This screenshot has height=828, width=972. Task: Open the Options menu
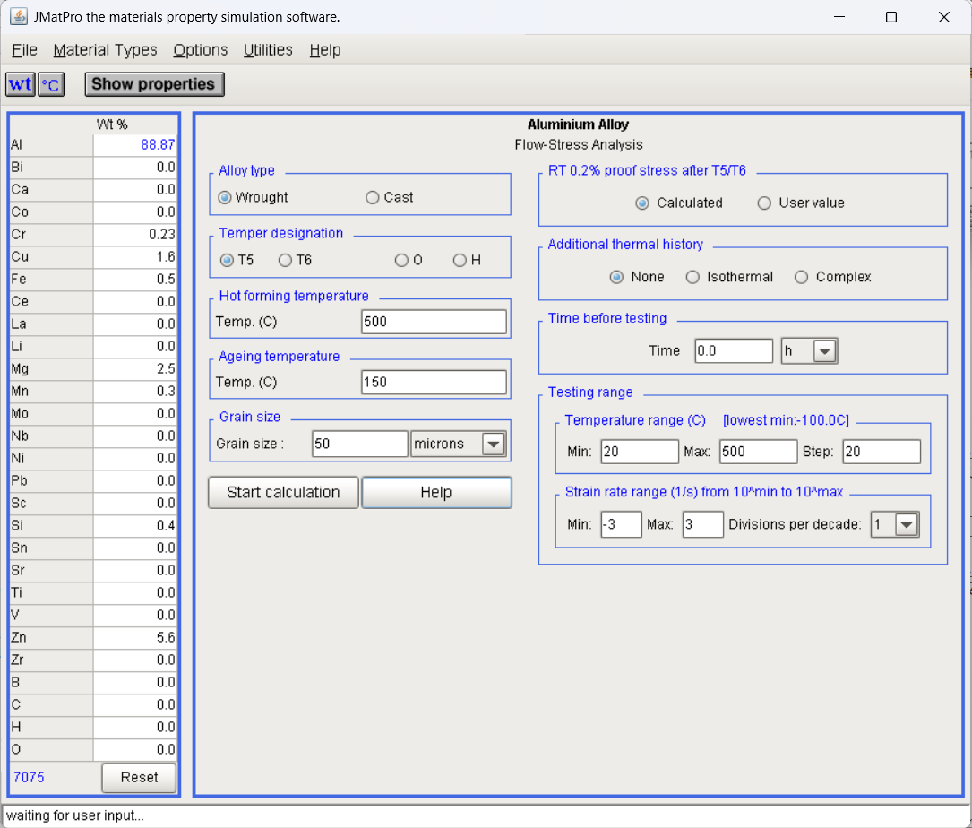(201, 50)
